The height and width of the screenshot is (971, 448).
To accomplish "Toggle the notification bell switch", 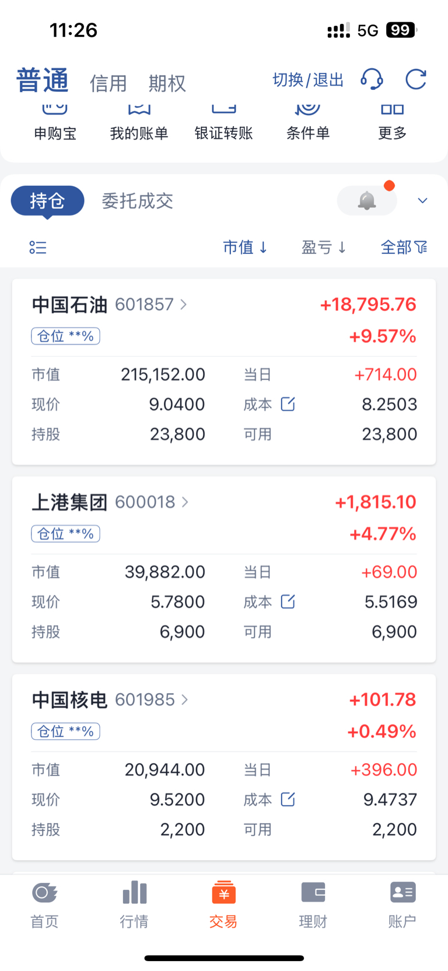I will [x=367, y=201].
